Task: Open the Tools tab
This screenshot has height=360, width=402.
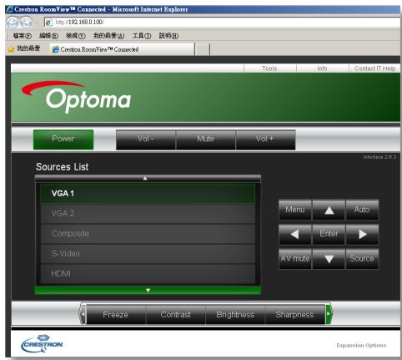Action: [x=269, y=68]
